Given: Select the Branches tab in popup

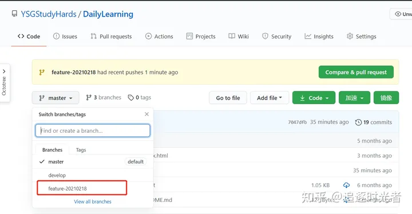Looking at the screenshot, I should [x=52, y=149].
